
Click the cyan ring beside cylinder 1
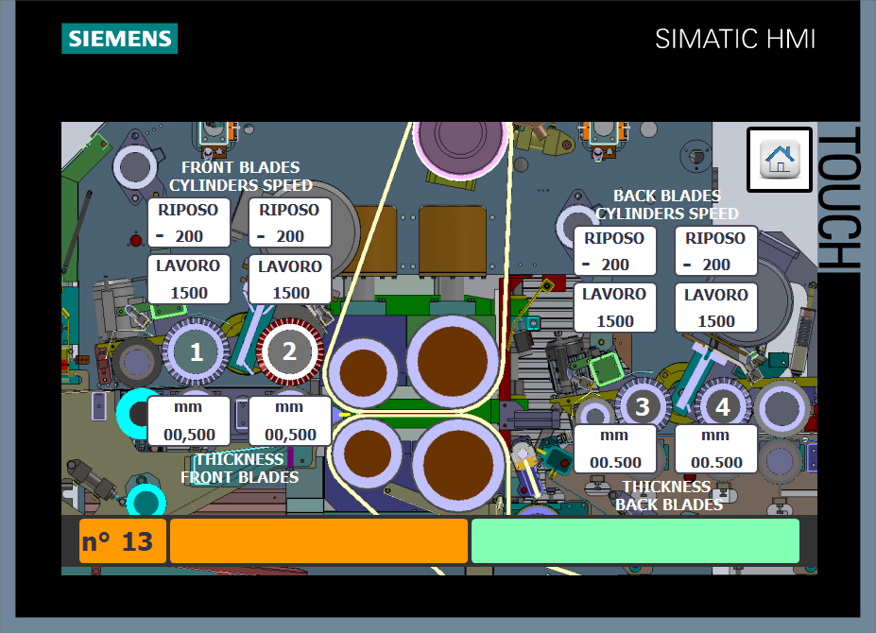(x=137, y=414)
